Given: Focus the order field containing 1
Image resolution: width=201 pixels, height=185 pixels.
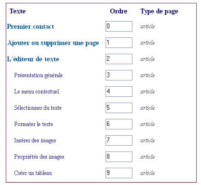Looking at the screenshot, I should coord(119,43).
